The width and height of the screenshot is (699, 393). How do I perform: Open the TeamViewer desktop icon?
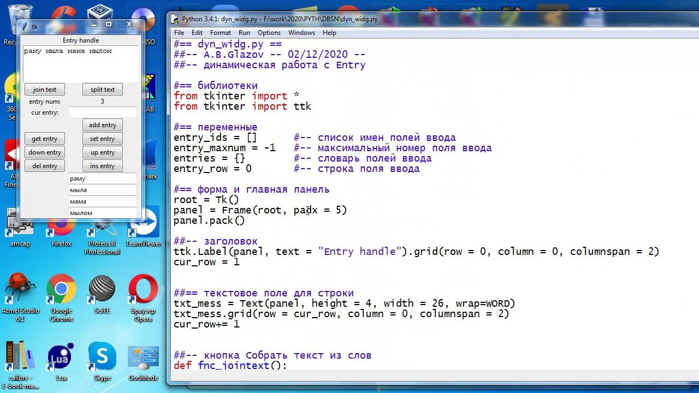tap(143, 228)
